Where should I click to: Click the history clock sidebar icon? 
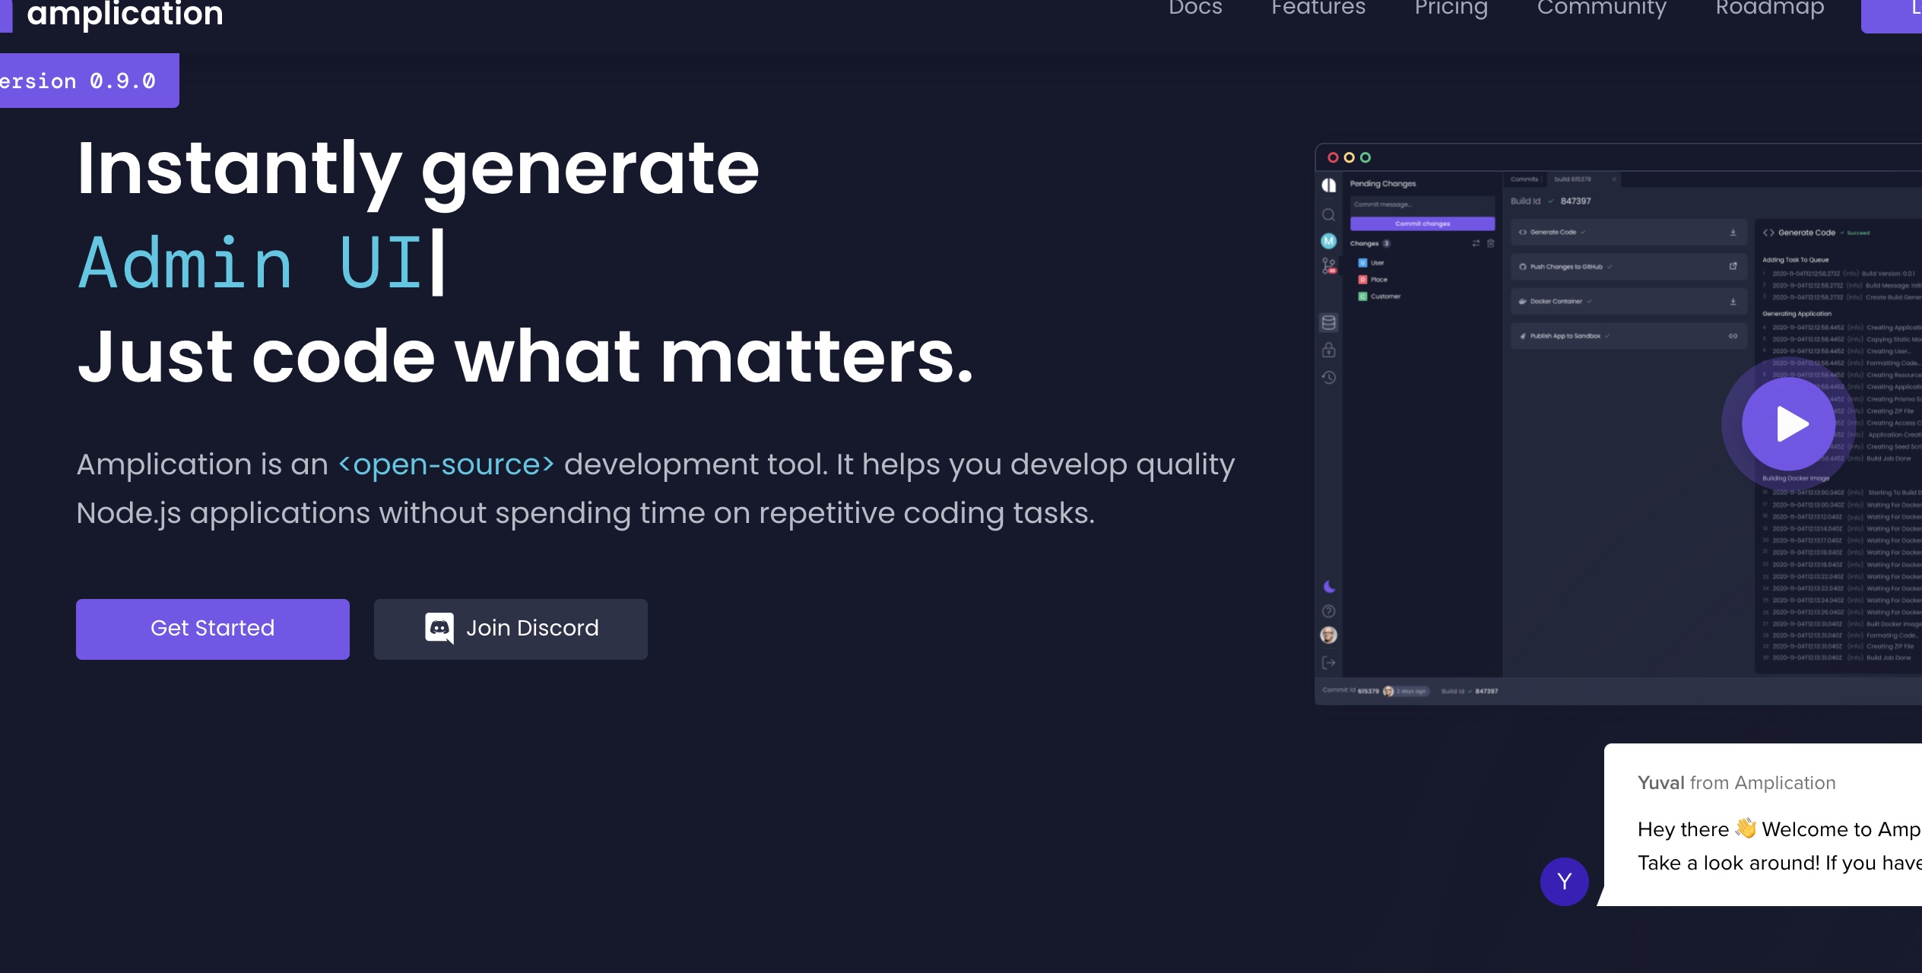[x=1328, y=377]
